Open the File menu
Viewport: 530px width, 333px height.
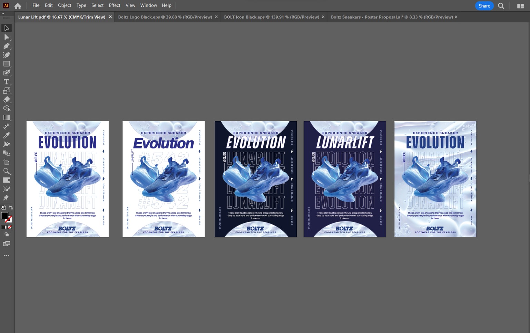36,6
